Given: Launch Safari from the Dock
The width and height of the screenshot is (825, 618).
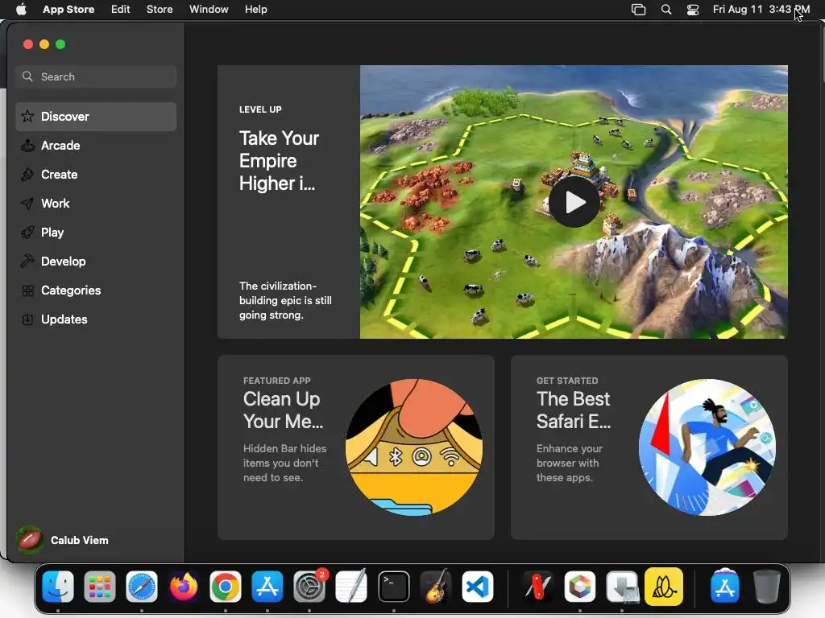Looking at the screenshot, I should point(142,587).
